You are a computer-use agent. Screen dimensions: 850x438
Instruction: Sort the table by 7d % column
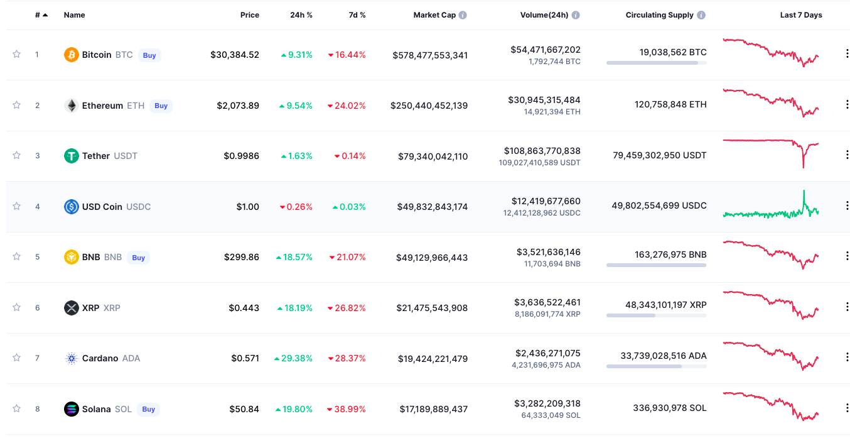pyautogui.click(x=357, y=15)
